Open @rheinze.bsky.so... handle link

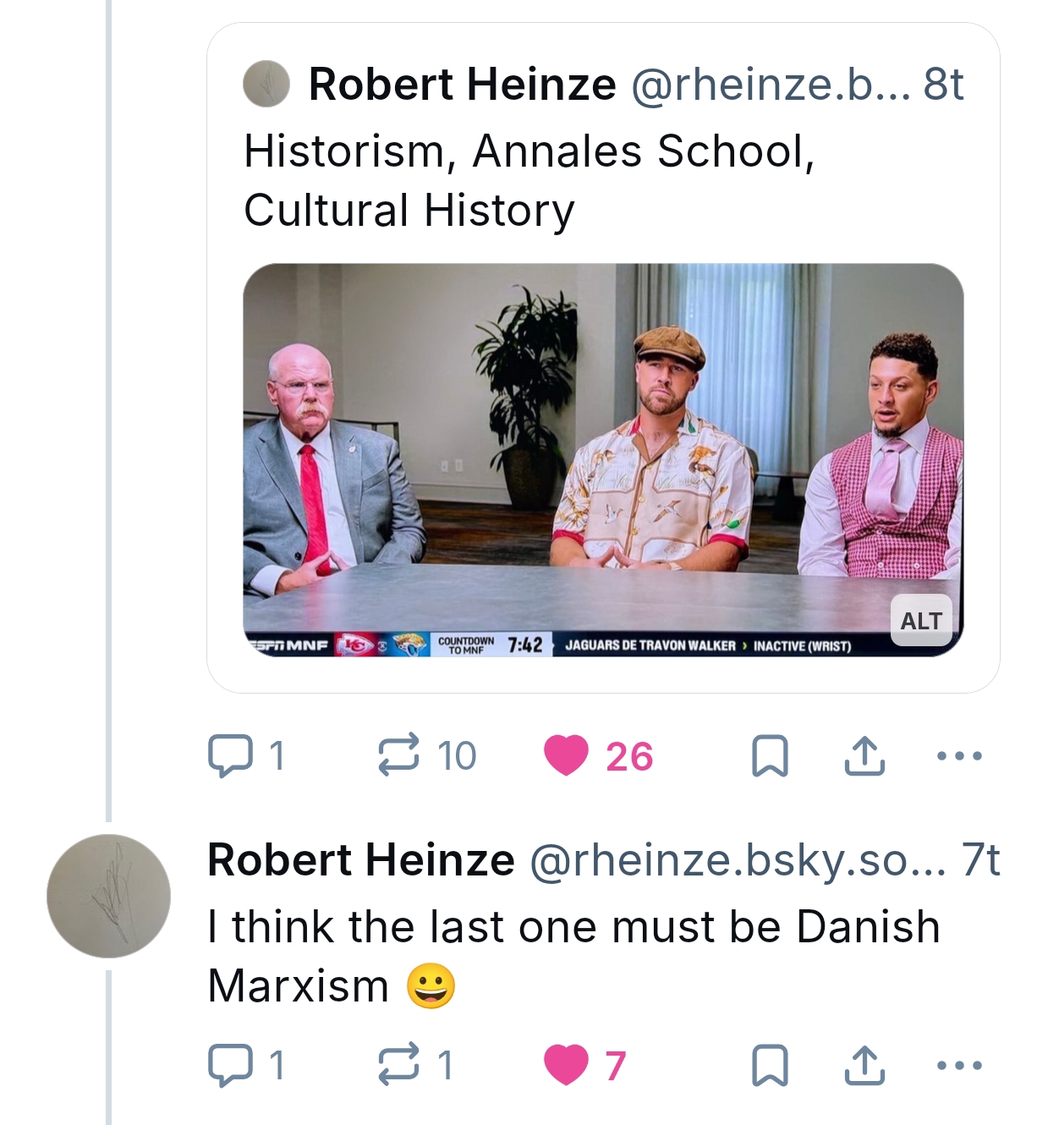736,860
